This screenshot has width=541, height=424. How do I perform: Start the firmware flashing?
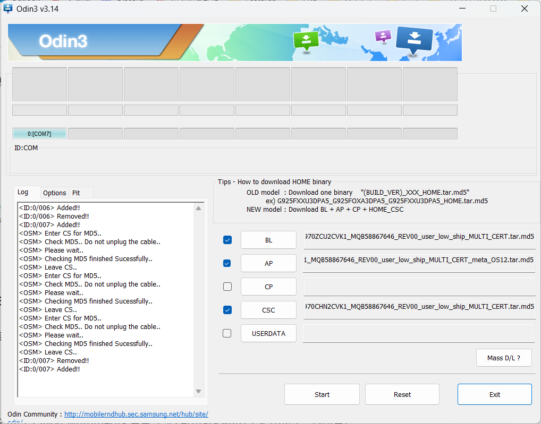322,394
